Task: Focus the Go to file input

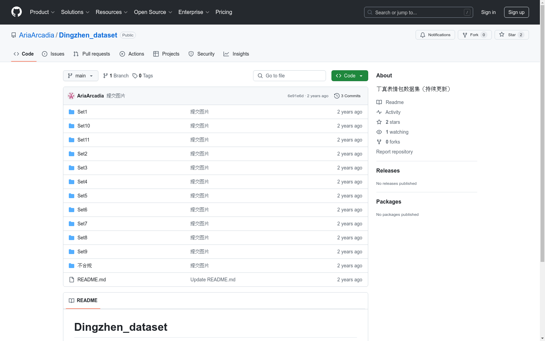Action: (x=290, y=76)
